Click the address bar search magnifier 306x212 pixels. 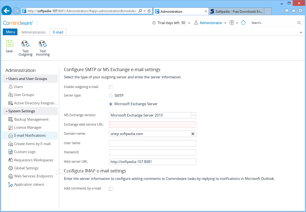click(x=140, y=11)
